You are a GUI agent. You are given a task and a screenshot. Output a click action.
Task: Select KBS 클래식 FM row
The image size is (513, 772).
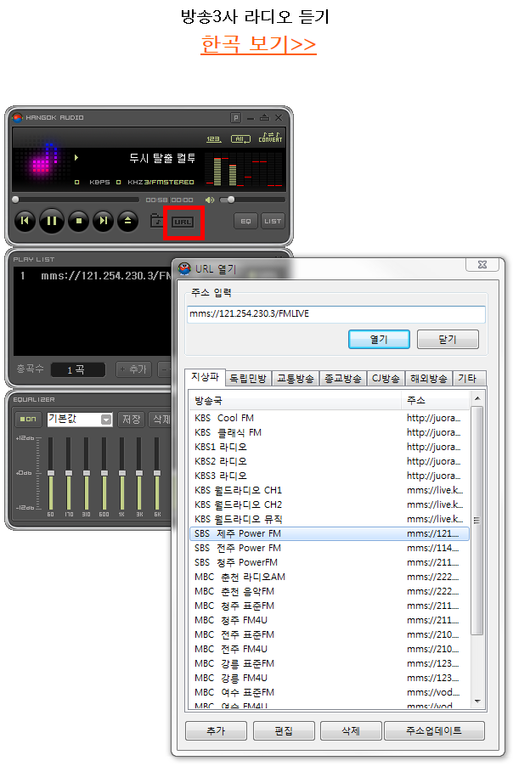(x=330, y=432)
